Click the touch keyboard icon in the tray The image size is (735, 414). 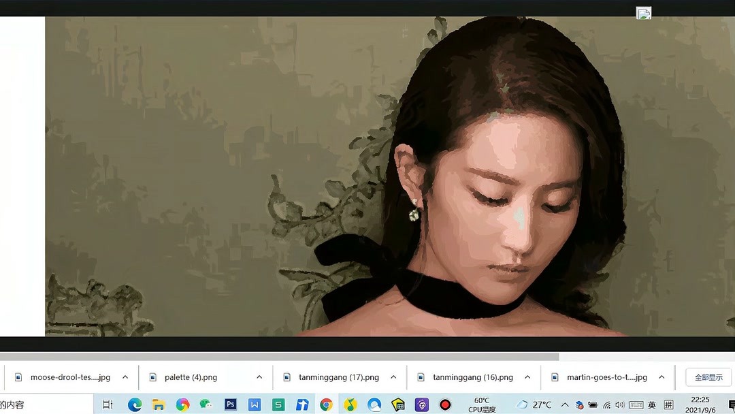pyautogui.click(x=636, y=403)
